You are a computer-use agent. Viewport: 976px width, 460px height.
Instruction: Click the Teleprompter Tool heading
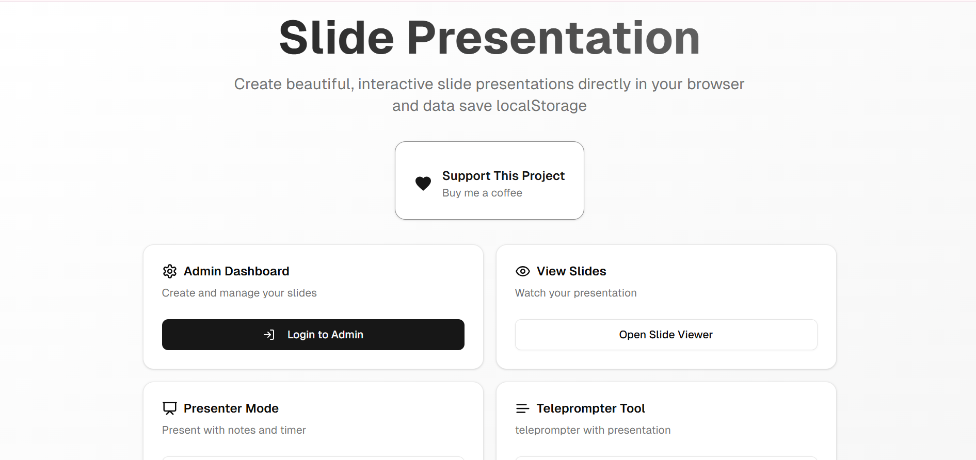(x=590, y=408)
